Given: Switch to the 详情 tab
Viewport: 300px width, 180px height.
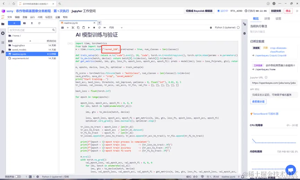Looking at the screenshot, I should coord(267,18).
